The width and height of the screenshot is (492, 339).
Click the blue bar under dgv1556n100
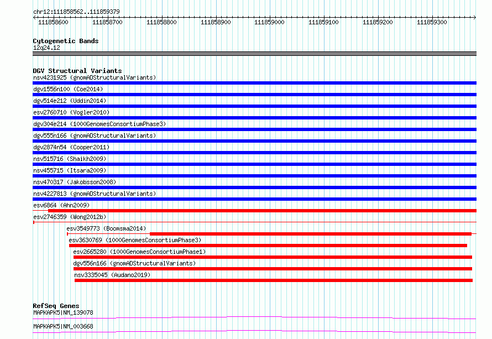[254, 95]
